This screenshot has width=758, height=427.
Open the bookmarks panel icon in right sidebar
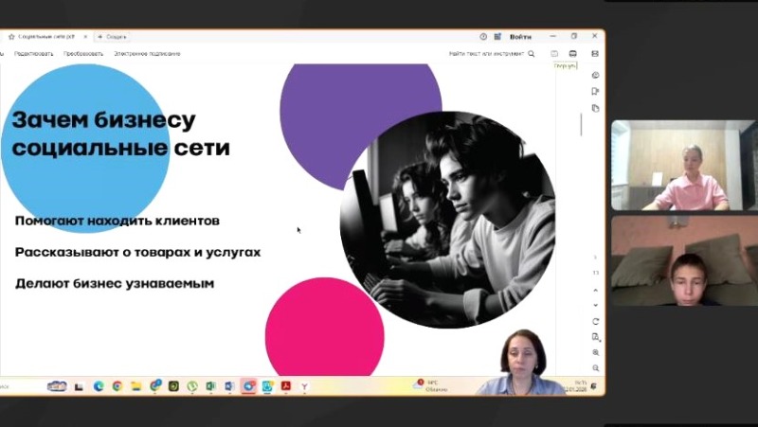pos(596,91)
